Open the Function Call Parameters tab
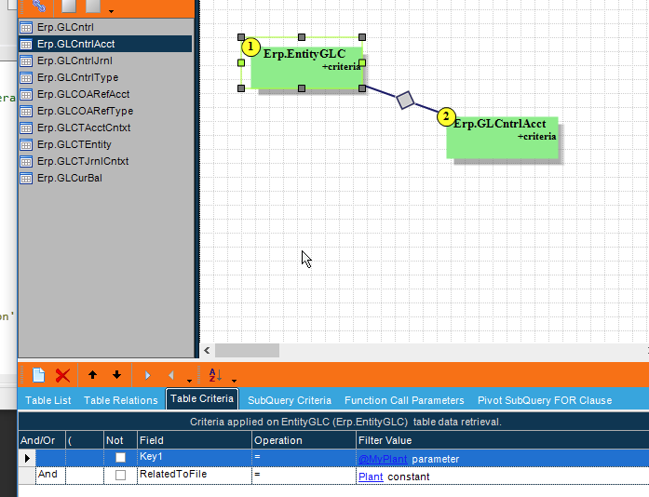This screenshot has height=497, width=649. tap(404, 400)
